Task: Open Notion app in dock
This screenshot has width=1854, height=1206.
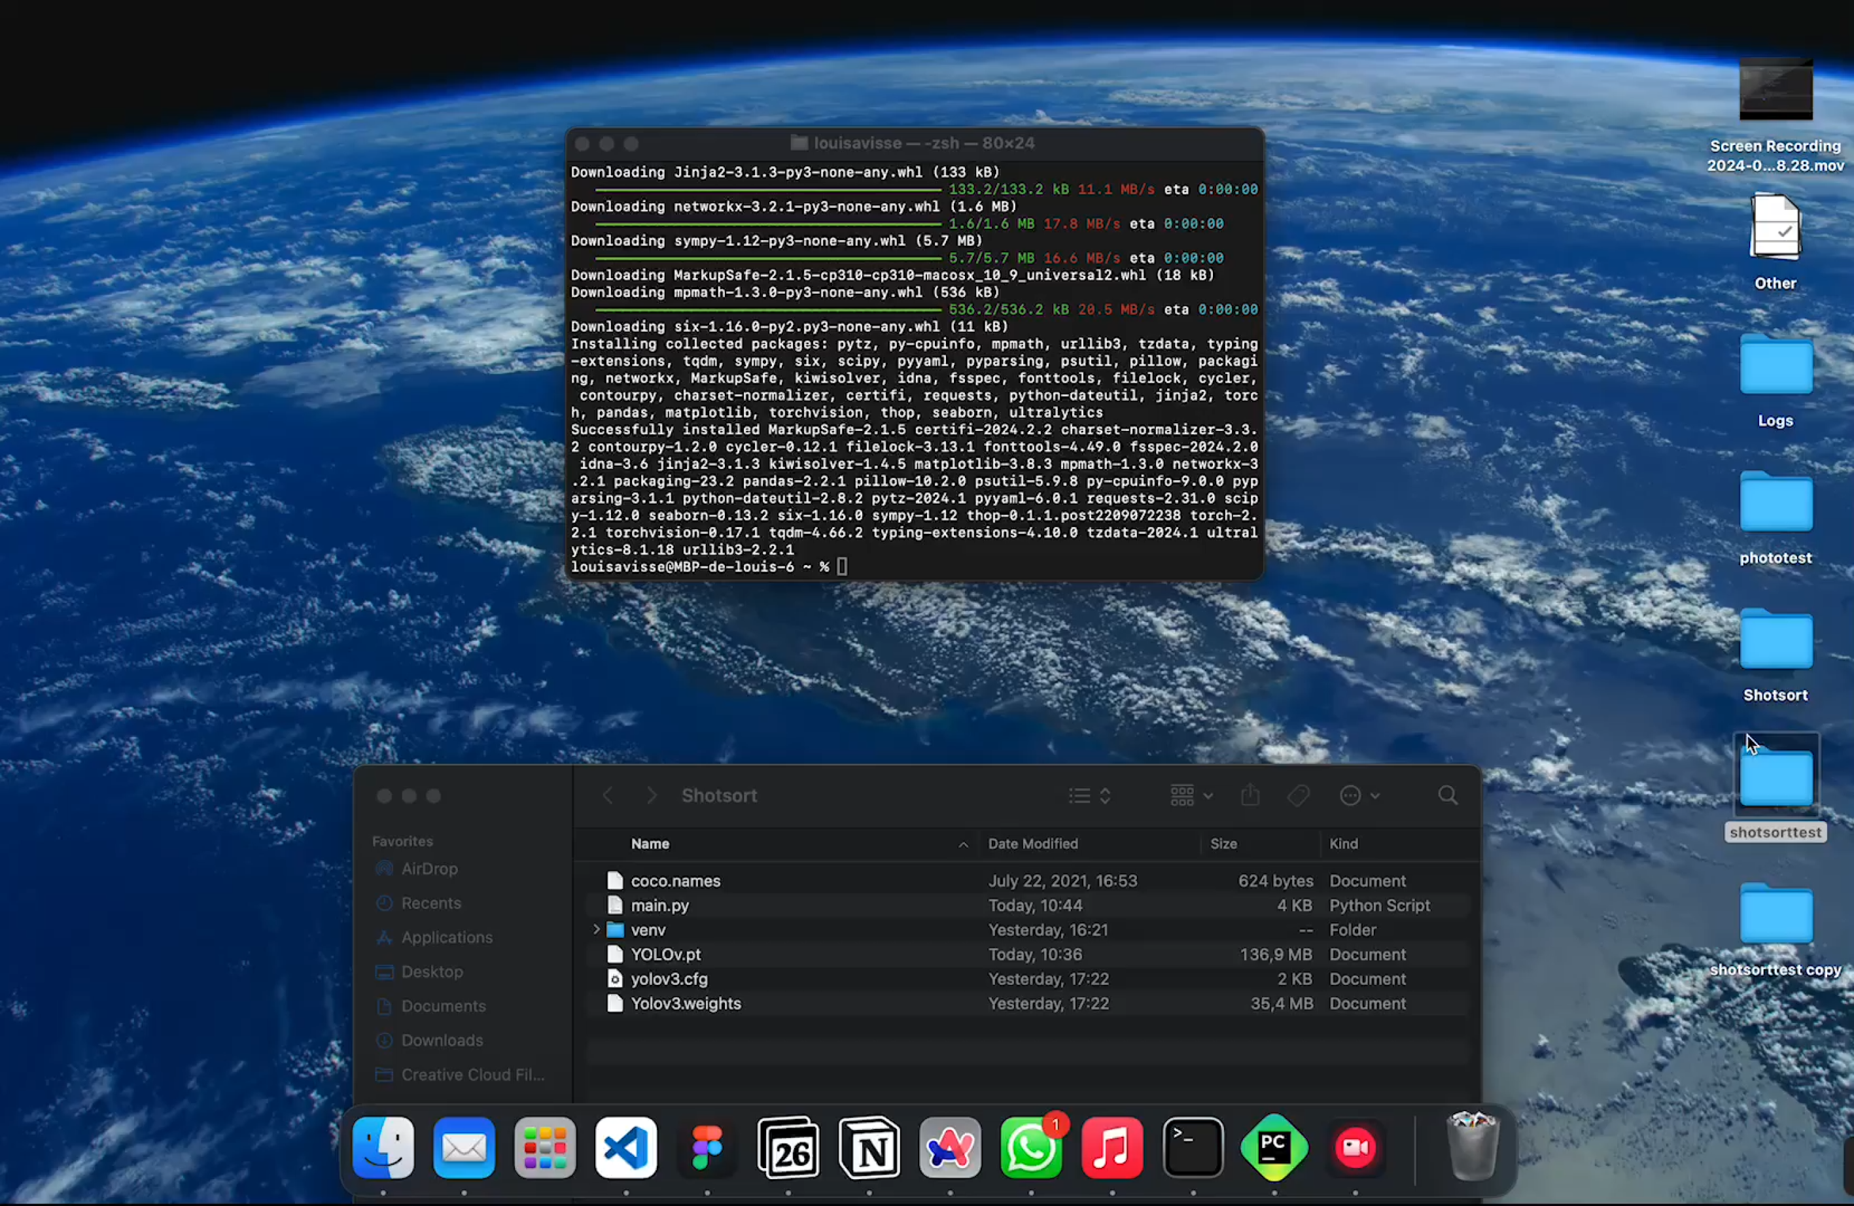Action: (869, 1148)
